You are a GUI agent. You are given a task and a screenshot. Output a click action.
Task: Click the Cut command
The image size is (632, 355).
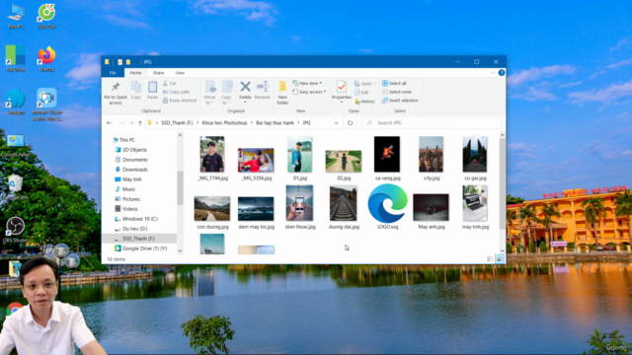(x=169, y=83)
